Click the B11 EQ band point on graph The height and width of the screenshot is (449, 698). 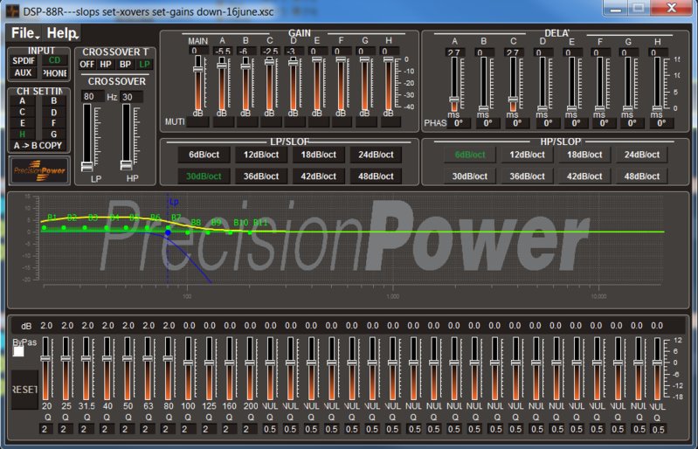click(250, 232)
